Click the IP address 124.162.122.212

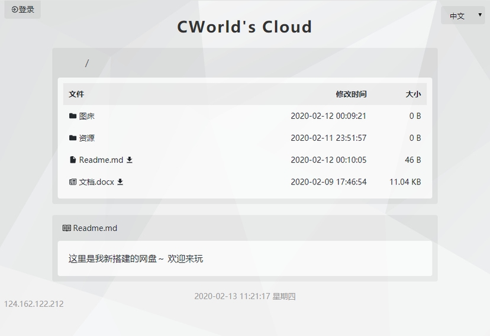tap(34, 304)
